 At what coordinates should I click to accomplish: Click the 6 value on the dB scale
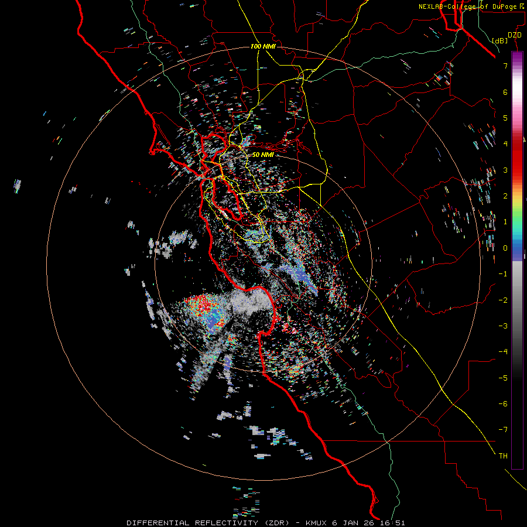(505, 92)
